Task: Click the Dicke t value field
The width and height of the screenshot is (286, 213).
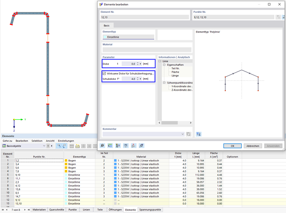Action: point(129,64)
